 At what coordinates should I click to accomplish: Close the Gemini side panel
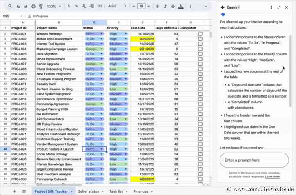pyautogui.click(x=287, y=7)
